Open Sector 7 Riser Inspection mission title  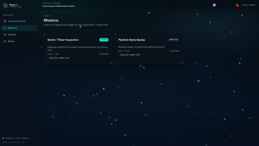pos(63,40)
